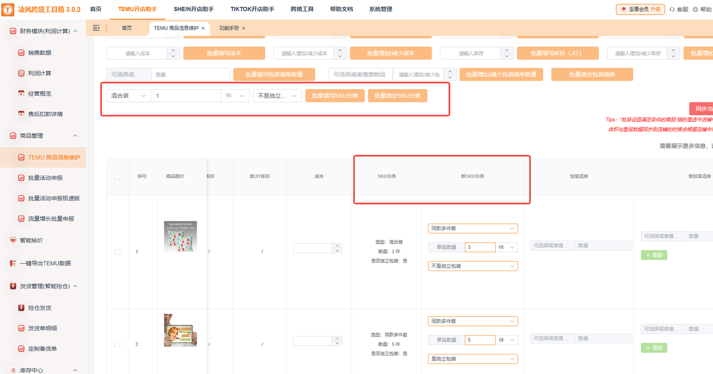The width and height of the screenshot is (713, 374).
Task: Click the 帮助 icon at top right
Action: [x=695, y=9]
